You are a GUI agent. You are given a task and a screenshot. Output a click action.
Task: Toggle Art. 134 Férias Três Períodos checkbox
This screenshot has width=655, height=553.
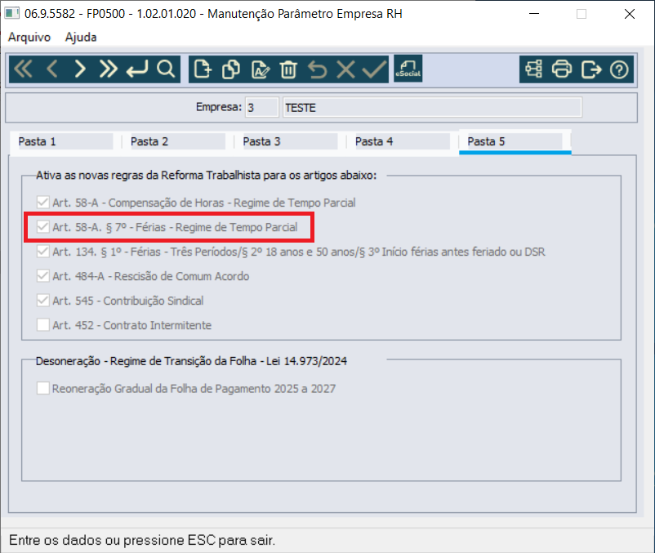tap(43, 252)
